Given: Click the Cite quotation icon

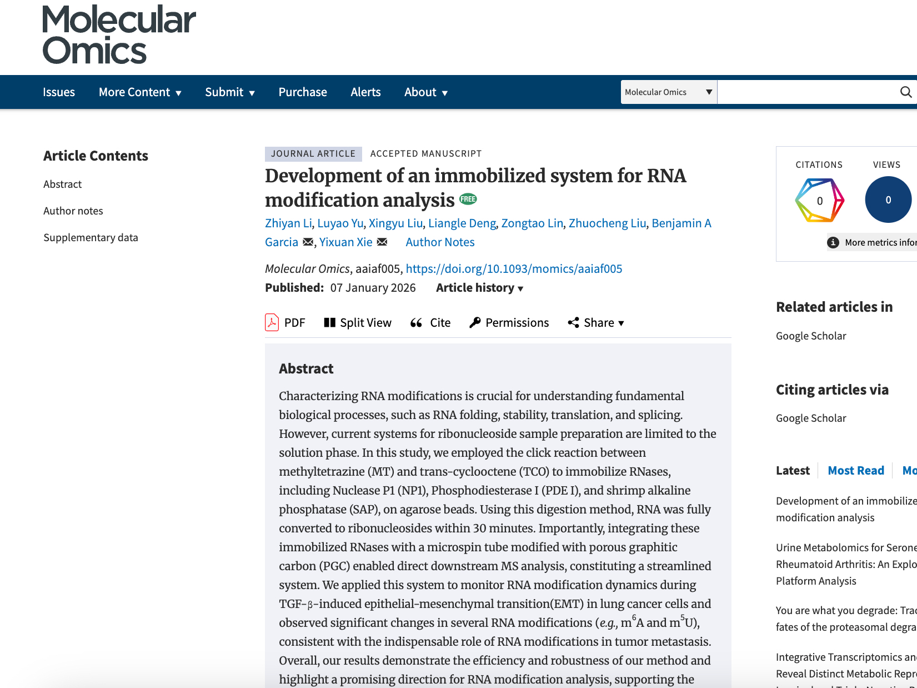Looking at the screenshot, I should pyautogui.click(x=416, y=323).
